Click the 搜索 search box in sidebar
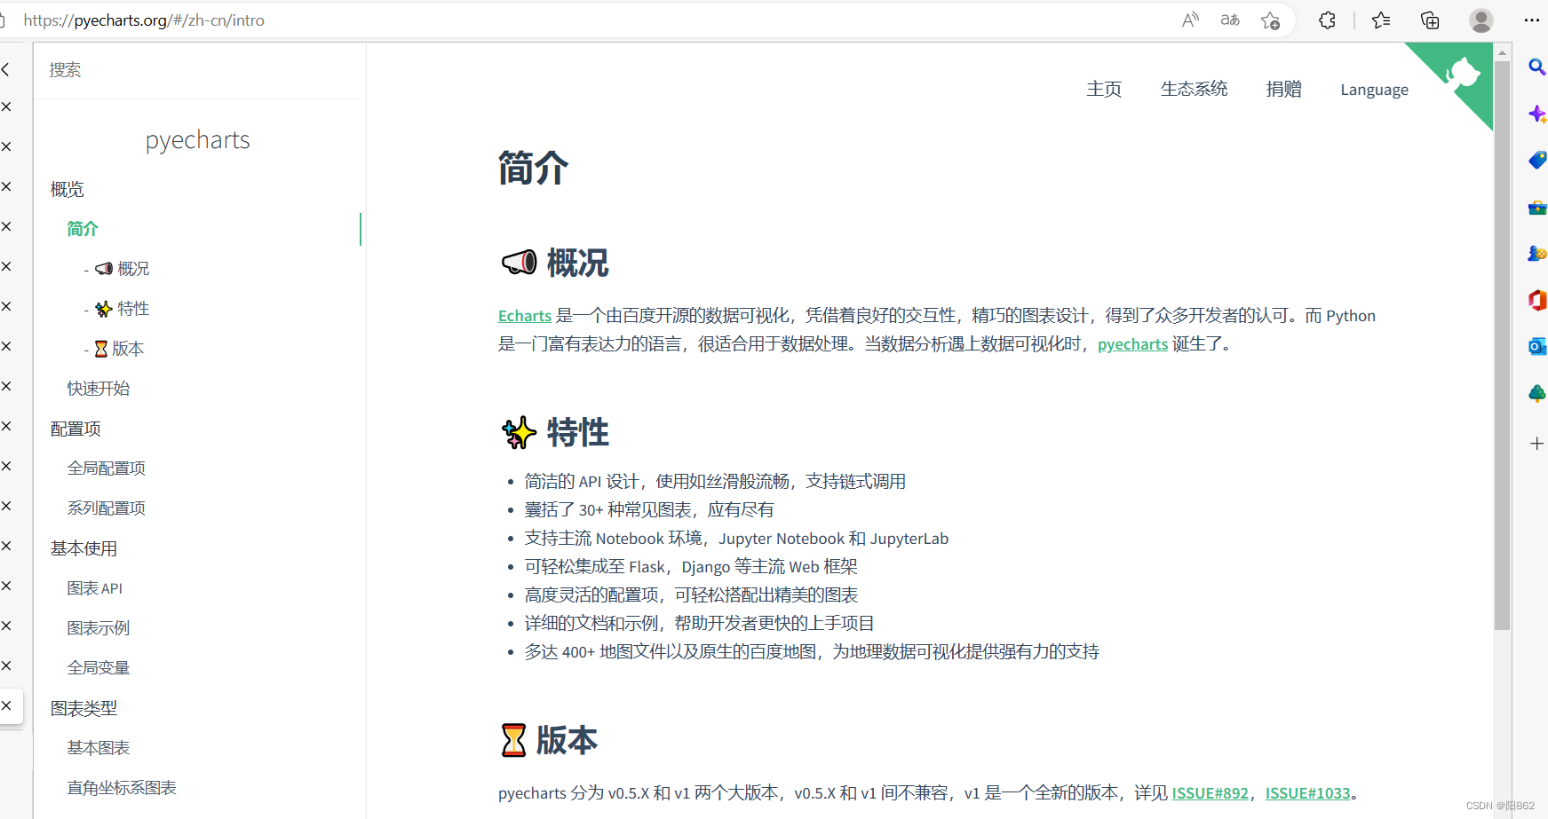This screenshot has height=819, width=1548. [x=199, y=70]
